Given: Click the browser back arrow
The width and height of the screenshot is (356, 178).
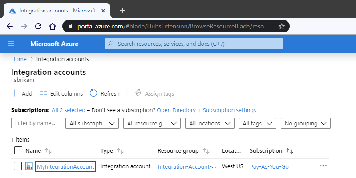Looking at the screenshot, I should [x=10, y=26].
